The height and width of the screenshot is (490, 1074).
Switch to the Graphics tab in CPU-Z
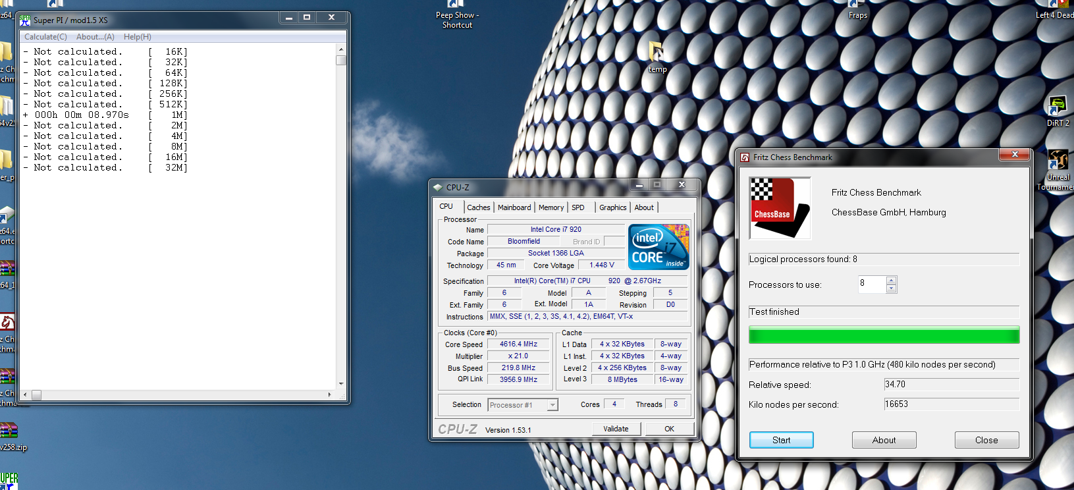point(613,207)
